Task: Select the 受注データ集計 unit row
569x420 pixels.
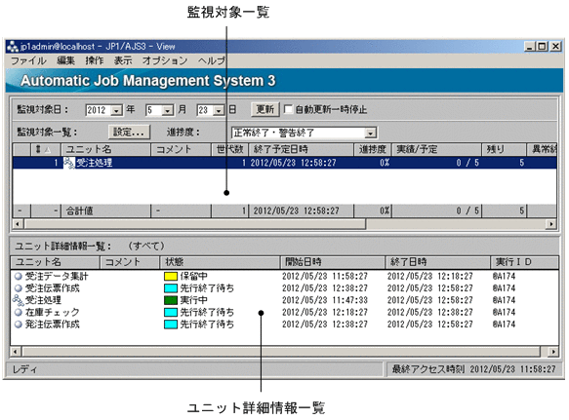Action: coord(285,277)
